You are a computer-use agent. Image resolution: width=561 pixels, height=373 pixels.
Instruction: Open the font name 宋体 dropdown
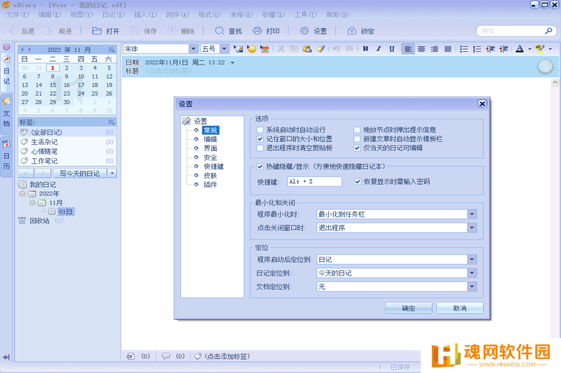(x=194, y=49)
